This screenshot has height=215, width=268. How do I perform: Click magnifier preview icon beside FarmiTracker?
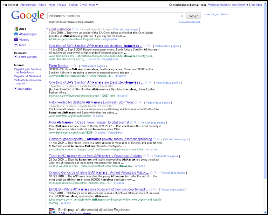[x=75, y=66]
